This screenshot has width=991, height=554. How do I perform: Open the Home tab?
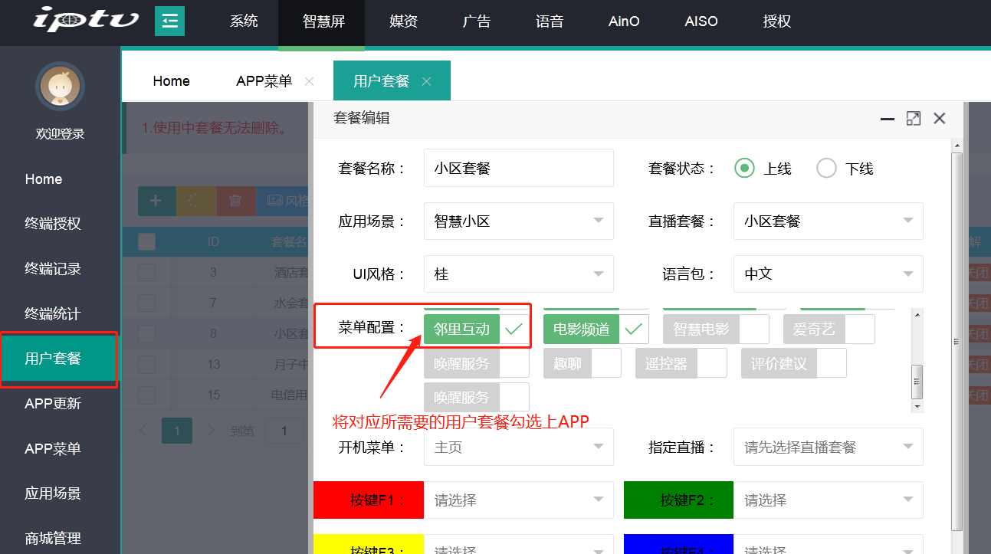click(171, 81)
